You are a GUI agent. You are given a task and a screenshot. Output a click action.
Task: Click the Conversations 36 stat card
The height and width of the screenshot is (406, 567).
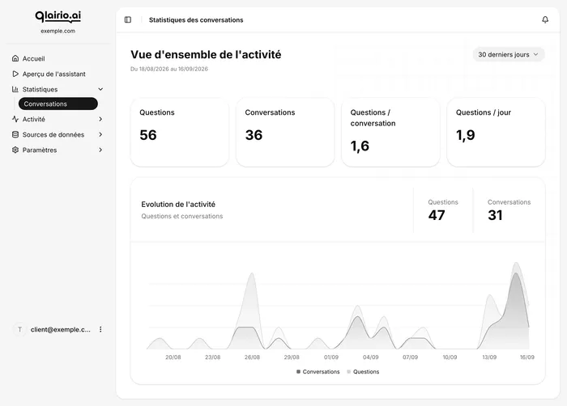pyautogui.click(x=285, y=132)
